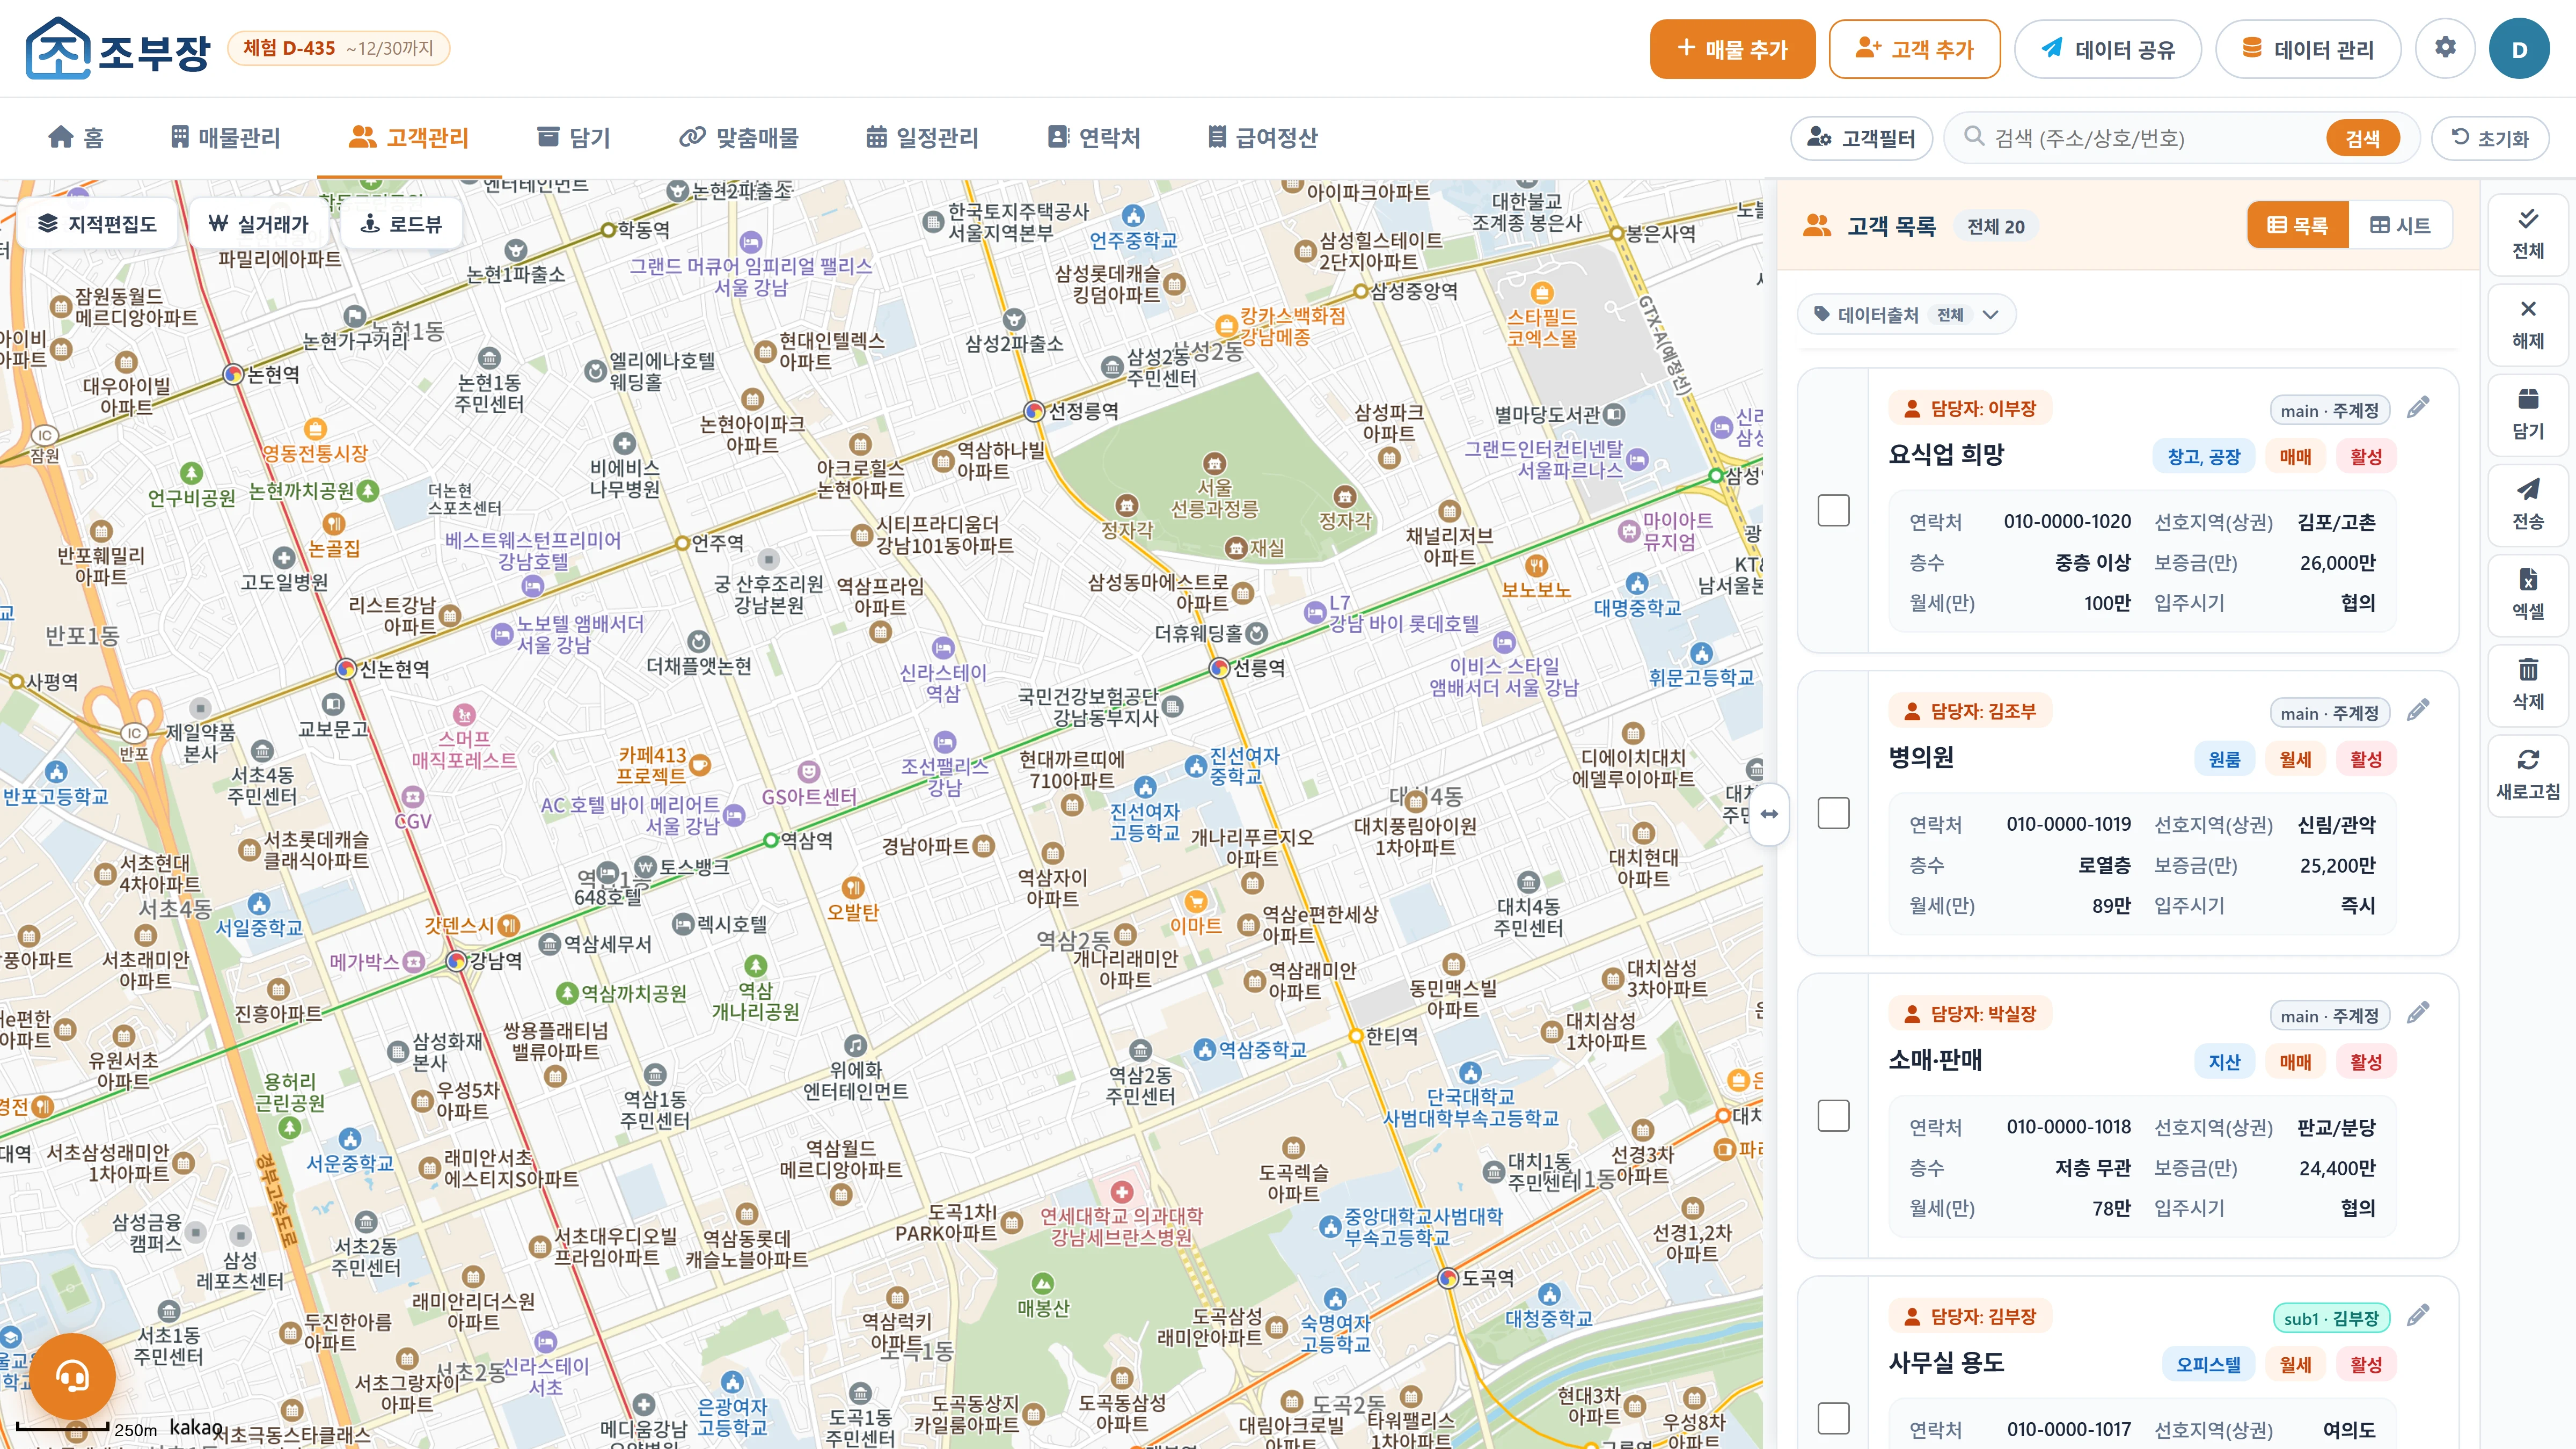The image size is (2576, 1449).
Task: Enable 로드뷰 on the map
Action: [x=401, y=223]
